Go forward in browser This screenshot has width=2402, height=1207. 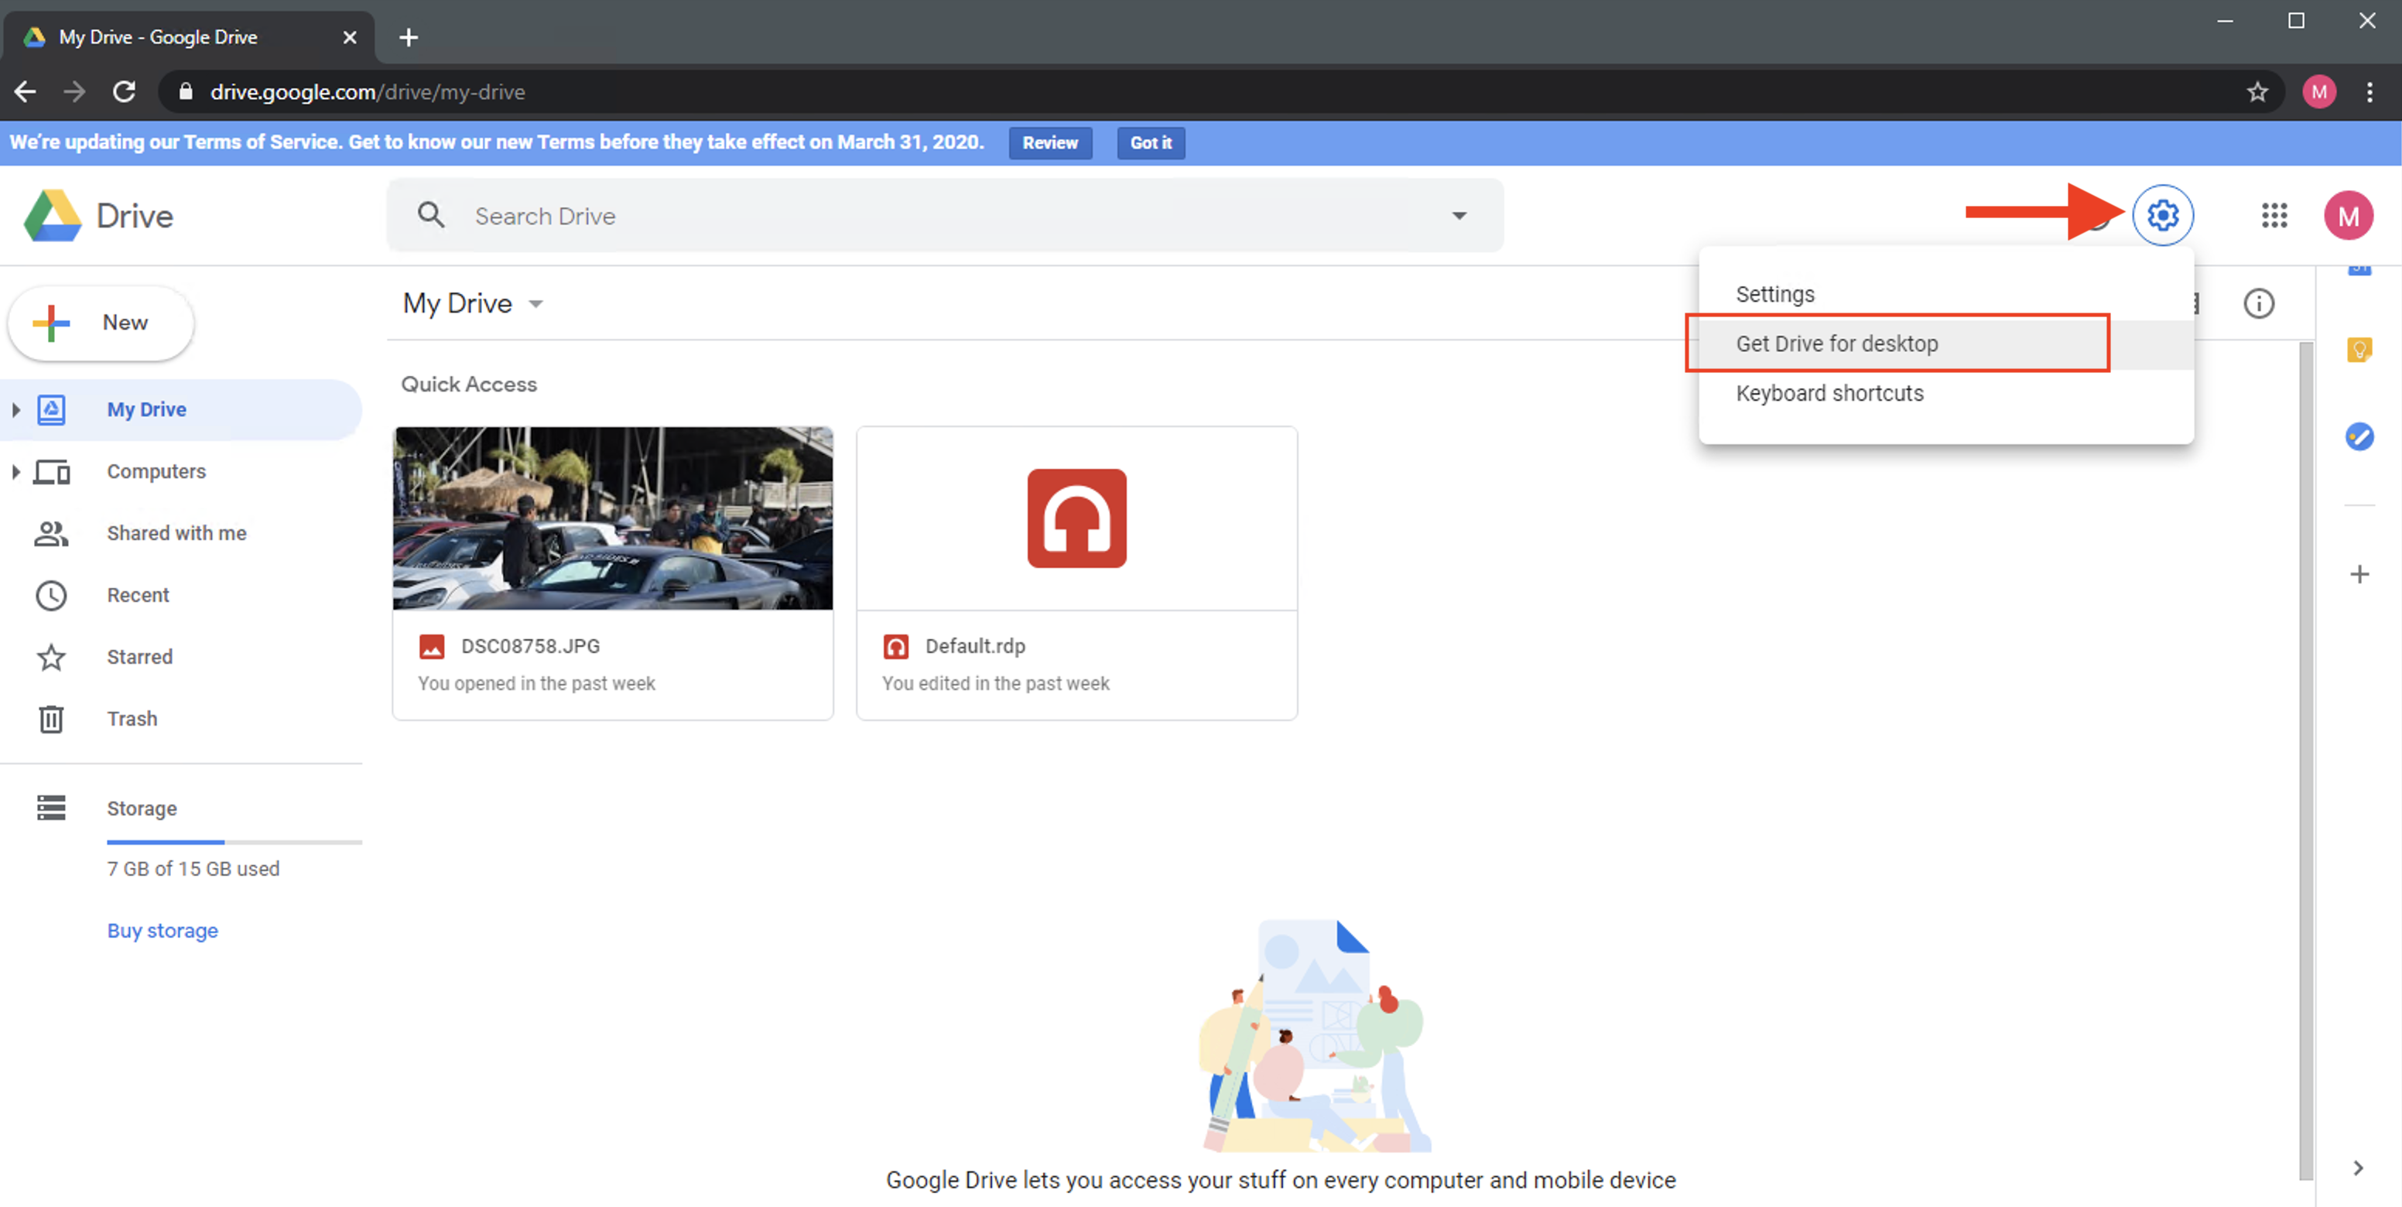pos(74,91)
